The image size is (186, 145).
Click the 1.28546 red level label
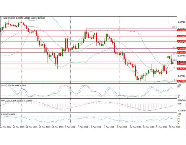(181, 69)
